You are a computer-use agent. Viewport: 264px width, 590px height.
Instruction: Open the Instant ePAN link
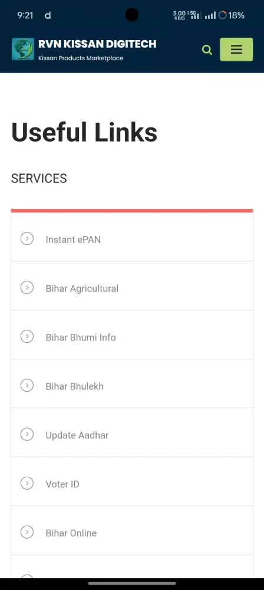pos(73,240)
